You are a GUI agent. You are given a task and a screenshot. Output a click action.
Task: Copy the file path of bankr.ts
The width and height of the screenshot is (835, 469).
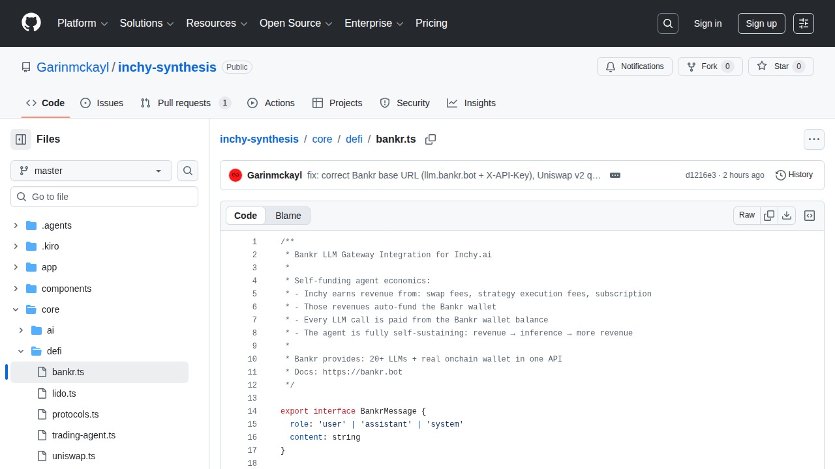coord(431,139)
